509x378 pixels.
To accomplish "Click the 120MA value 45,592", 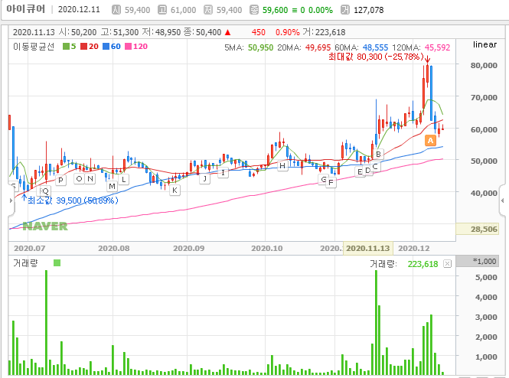I will pos(437,47).
